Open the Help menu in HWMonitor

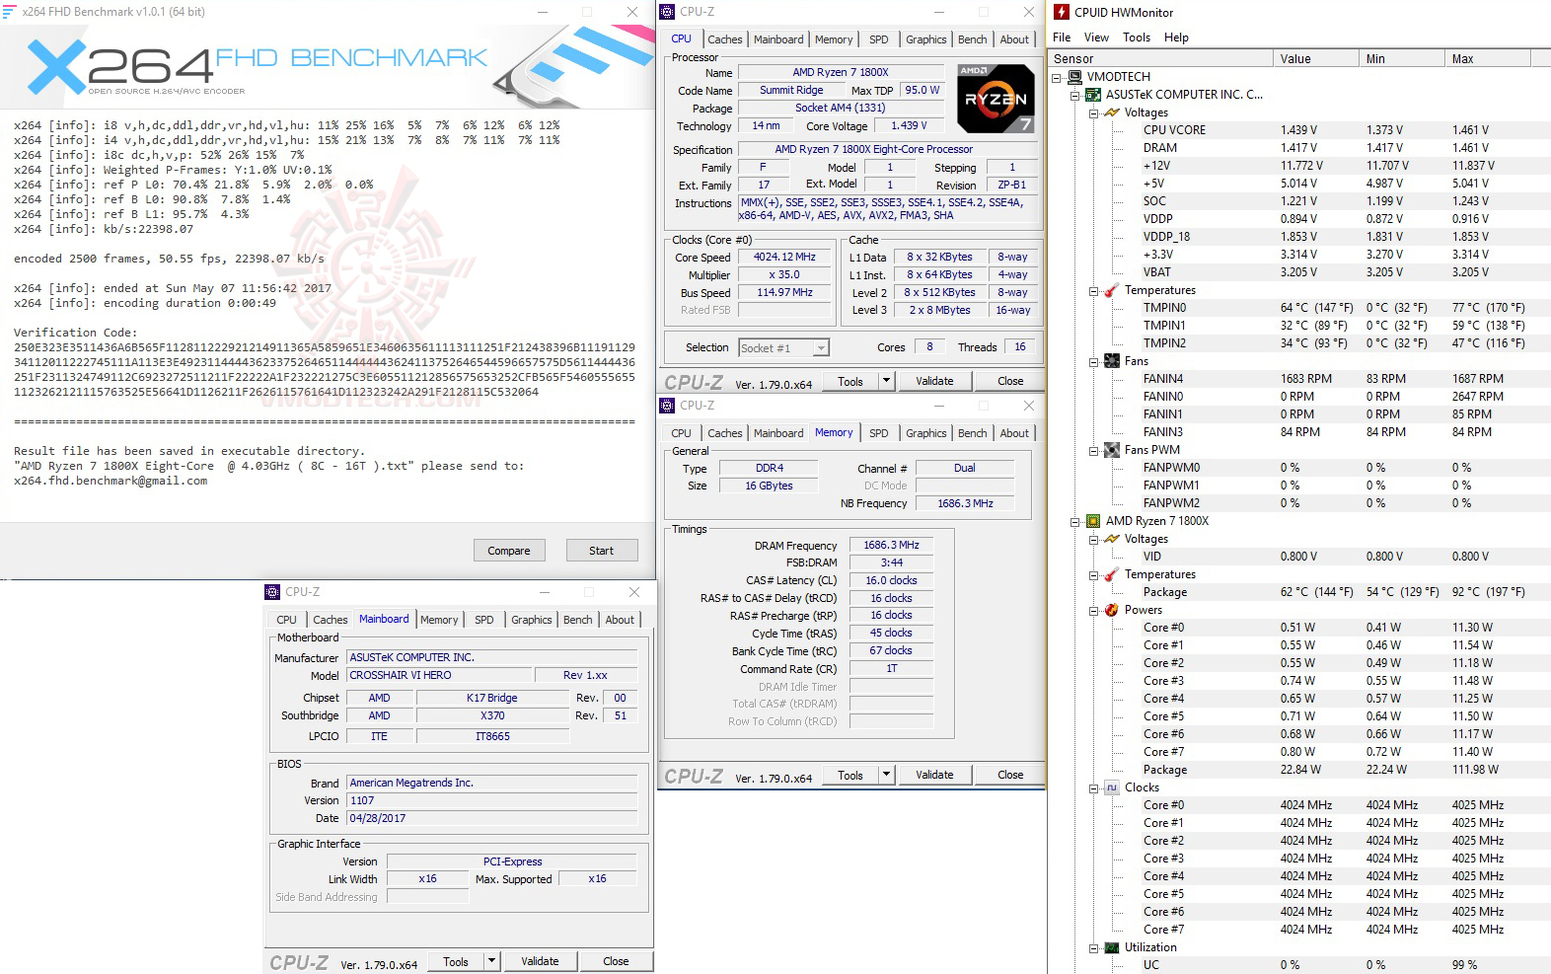[x=1176, y=37]
